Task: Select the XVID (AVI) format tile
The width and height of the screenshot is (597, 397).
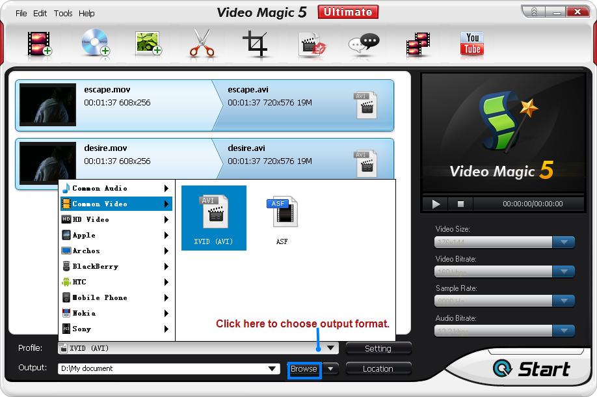Action: [x=213, y=218]
